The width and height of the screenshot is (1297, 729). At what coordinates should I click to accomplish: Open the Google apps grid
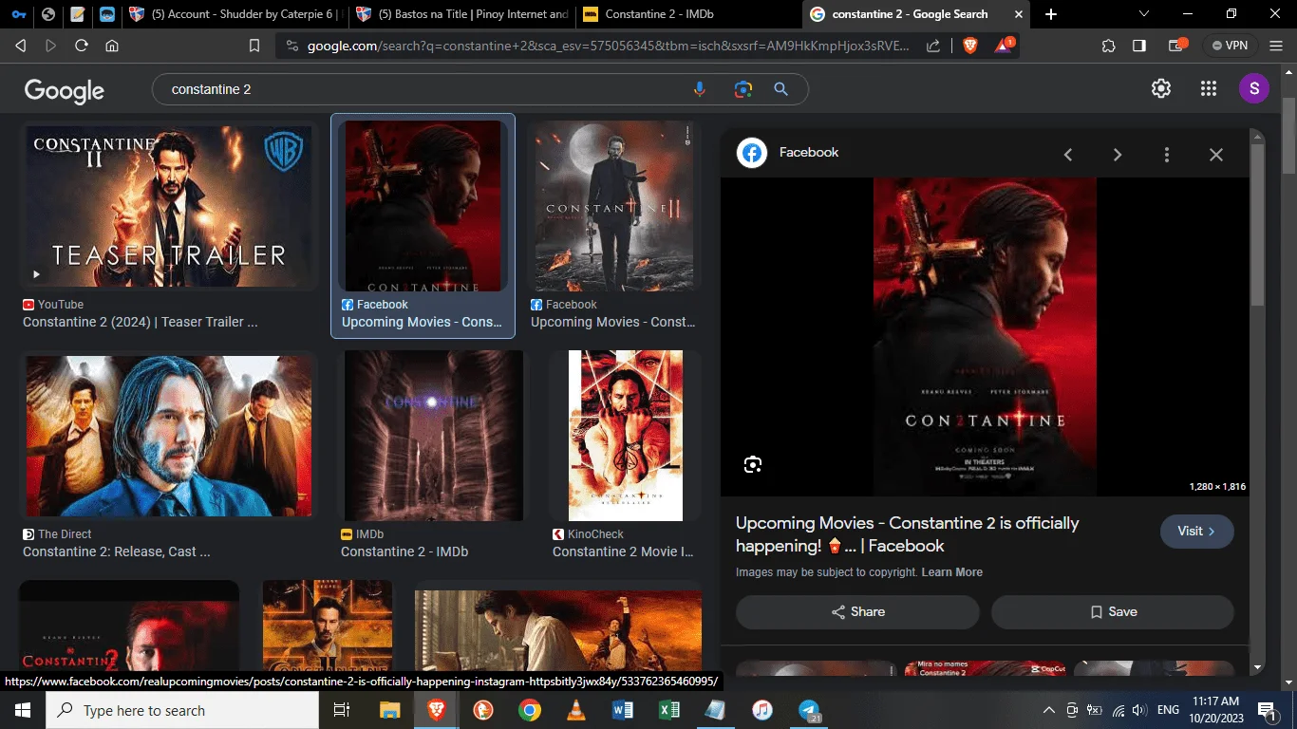[x=1209, y=88]
